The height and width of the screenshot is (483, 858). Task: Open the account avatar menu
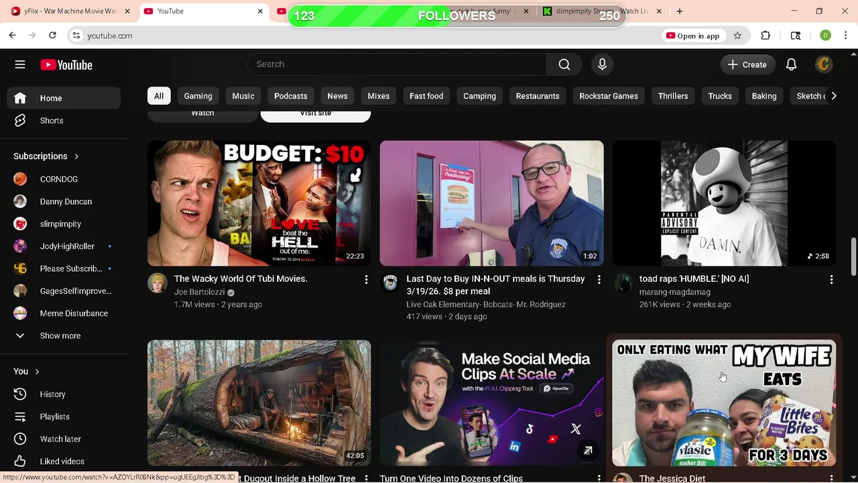click(x=824, y=64)
